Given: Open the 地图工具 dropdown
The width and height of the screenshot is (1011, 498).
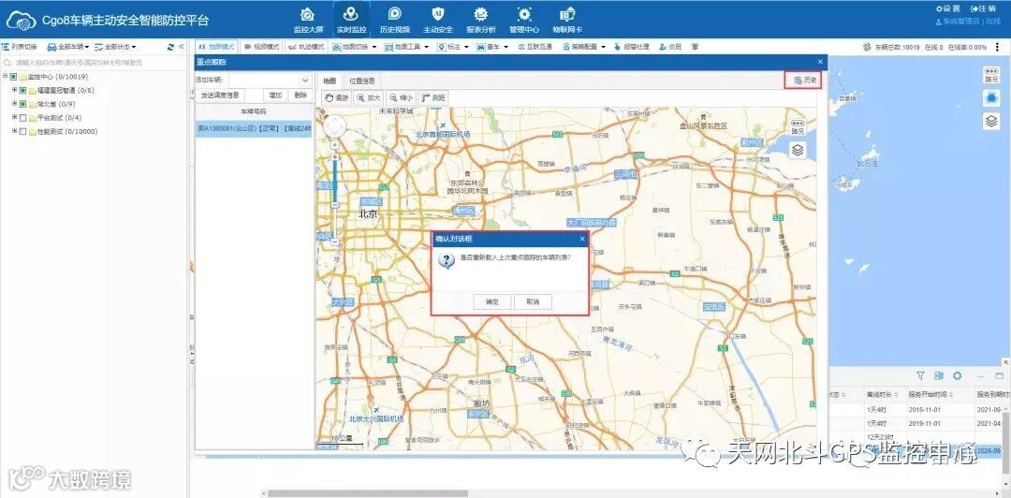Looking at the screenshot, I should [406, 47].
